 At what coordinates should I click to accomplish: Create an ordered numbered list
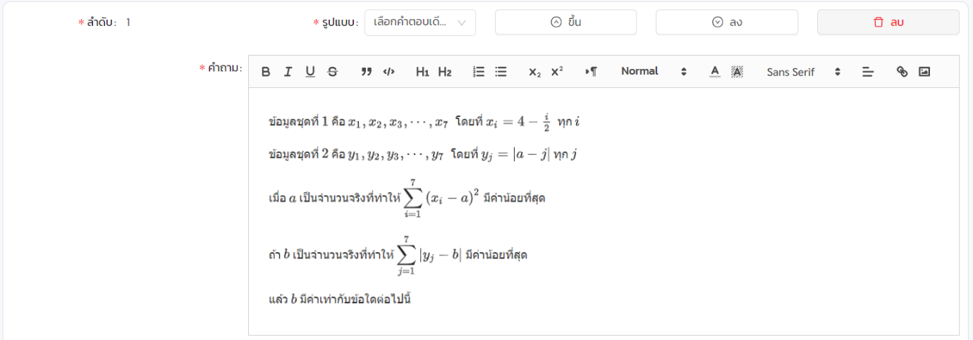[x=479, y=71]
